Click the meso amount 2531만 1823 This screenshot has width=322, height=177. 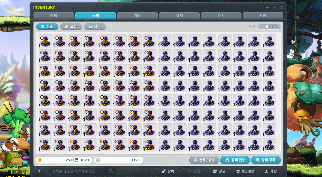pyautogui.click(x=77, y=160)
